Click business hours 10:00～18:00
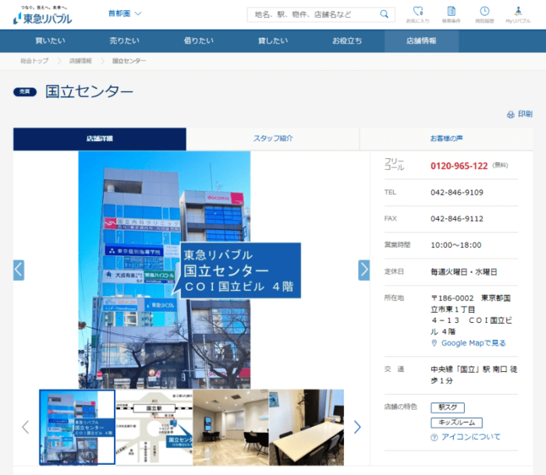This screenshot has height=475, width=546. tap(456, 245)
